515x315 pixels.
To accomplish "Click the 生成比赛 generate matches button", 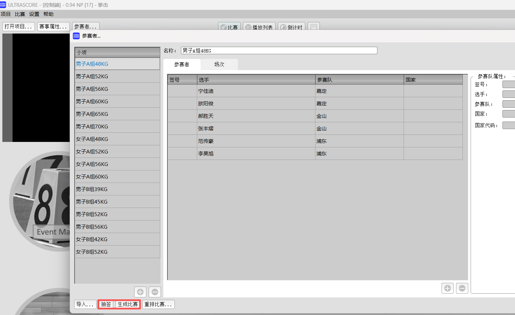I will tap(128, 304).
